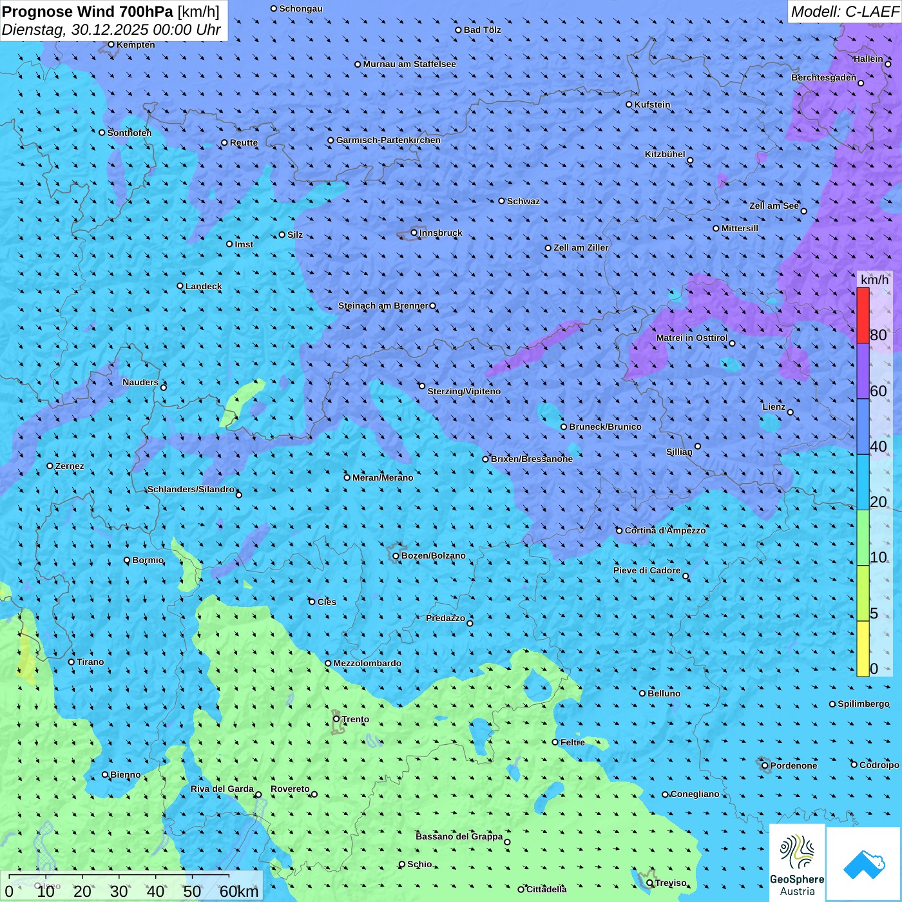The image size is (902, 902).
Task: Click the 'Zell am Ziller' label
Action: [x=581, y=247]
